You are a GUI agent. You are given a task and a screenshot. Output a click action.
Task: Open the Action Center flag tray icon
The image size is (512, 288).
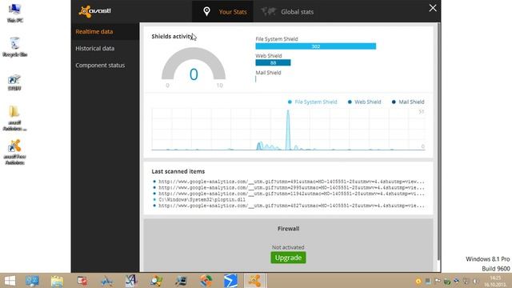(438, 281)
